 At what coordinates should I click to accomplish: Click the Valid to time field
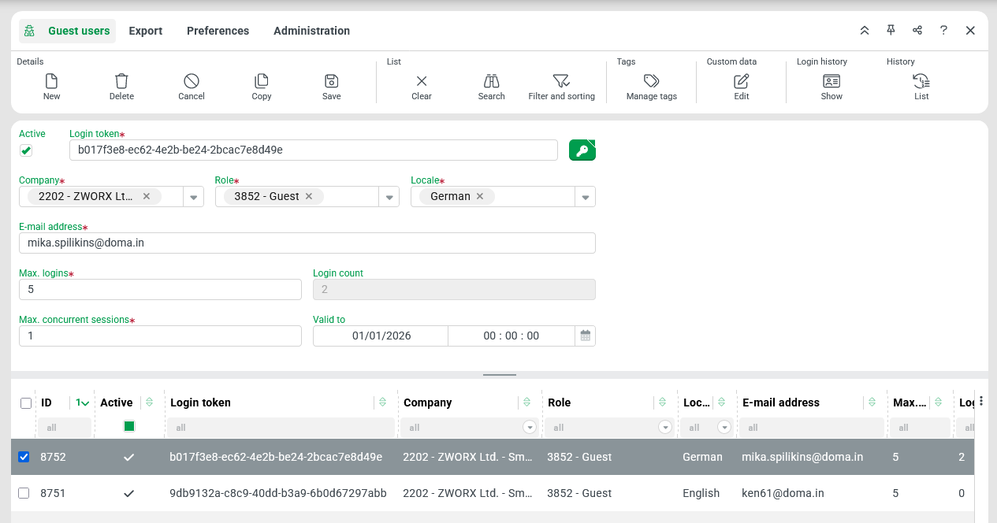[512, 336]
